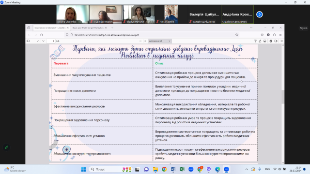310x174 pixels.
Task: Open Microsoft Edge on taskbar
Action: tap(217, 169)
